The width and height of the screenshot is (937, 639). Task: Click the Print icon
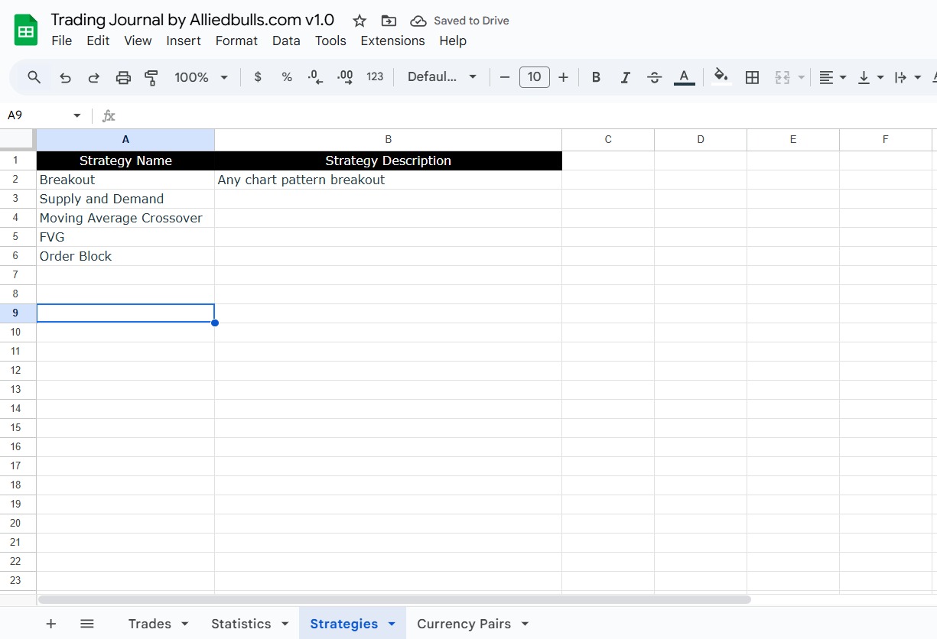[123, 77]
